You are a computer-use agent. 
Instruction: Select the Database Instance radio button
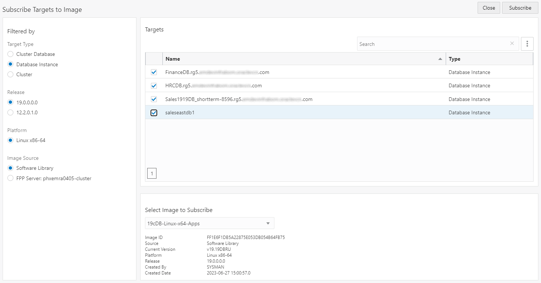pos(10,64)
